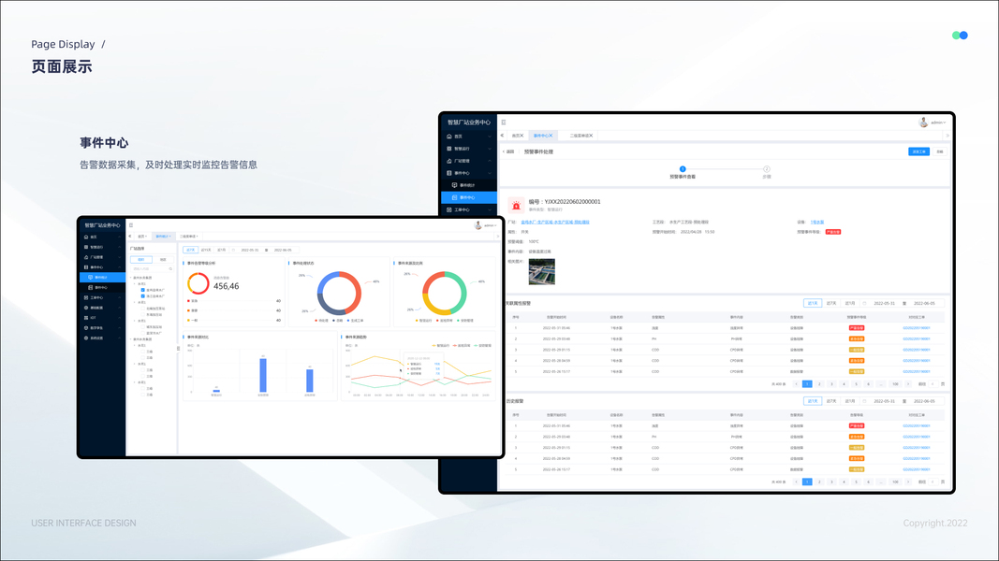Image resolution: width=999 pixels, height=561 pixels.
Task: Click blue 派发工单 button
Action: pos(918,151)
